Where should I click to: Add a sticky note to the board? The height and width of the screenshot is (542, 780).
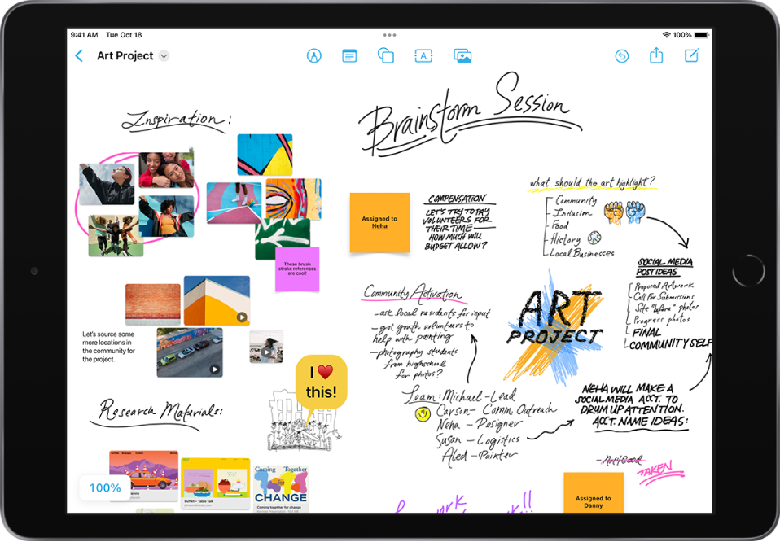[x=348, y=55]
